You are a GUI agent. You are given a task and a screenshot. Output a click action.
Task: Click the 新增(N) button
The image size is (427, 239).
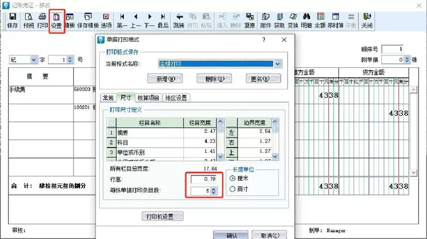tap(165, 79)
